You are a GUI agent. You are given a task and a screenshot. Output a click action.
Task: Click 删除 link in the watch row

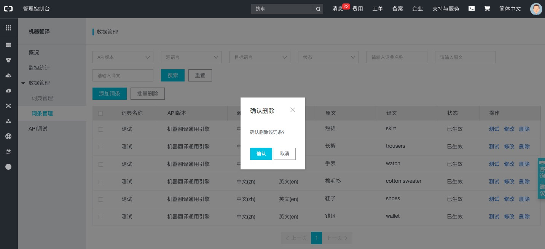524,164
